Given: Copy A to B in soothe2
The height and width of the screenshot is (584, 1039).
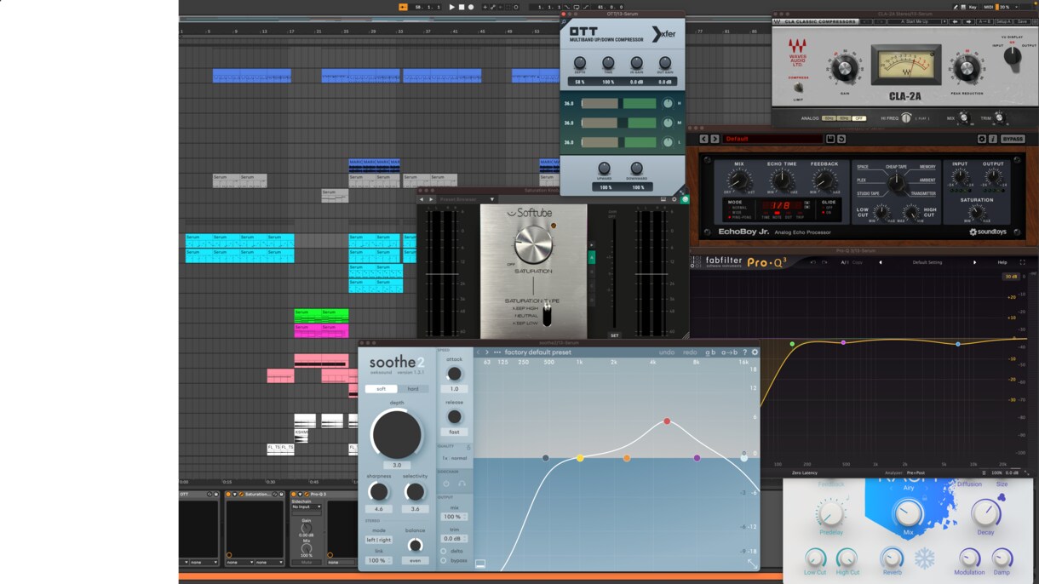Looking at the screenshot, I should (x=729, y=352).
